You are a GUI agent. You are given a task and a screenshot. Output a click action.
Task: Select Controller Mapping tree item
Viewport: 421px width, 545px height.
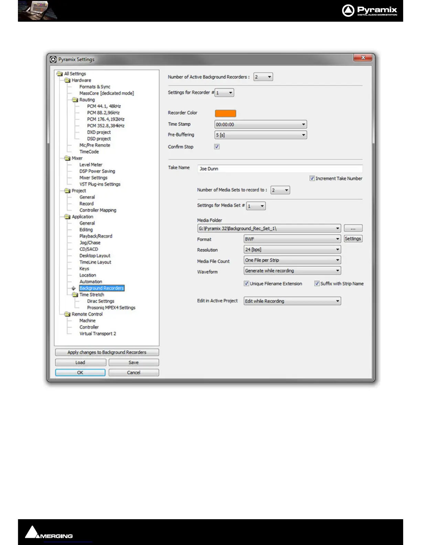(98, 210)
